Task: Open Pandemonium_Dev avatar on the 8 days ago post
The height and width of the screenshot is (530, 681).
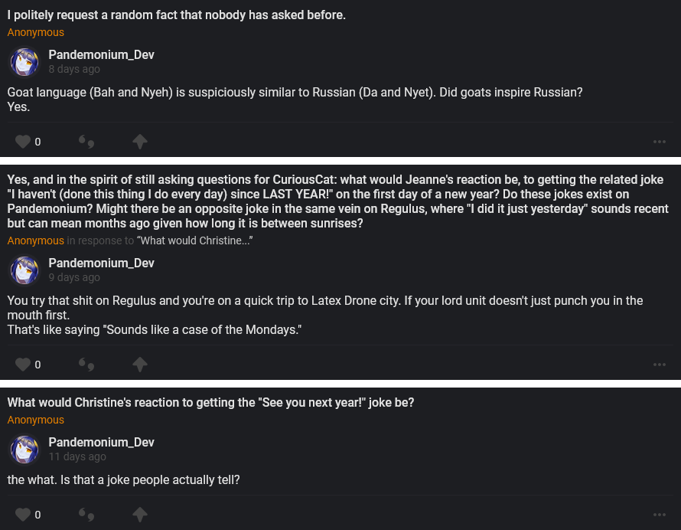Action: pos(24,62)
